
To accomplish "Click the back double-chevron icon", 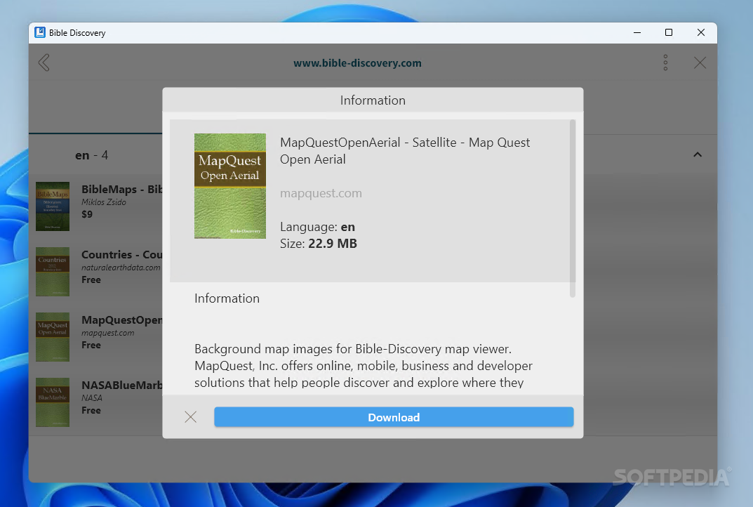I will (x=44, y=62).
